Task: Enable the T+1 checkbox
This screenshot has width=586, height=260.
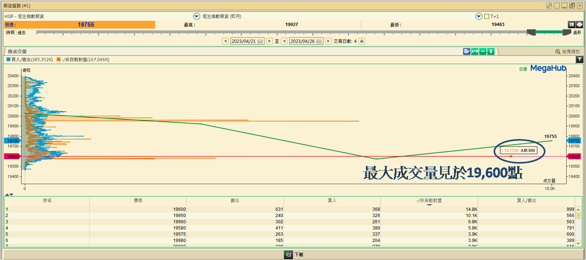Action: pyautogui.click(x=487, y=16)
